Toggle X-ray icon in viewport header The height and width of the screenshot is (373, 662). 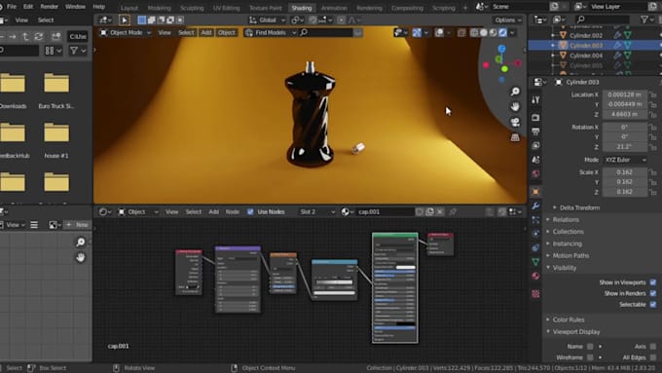[x=461, y=32]
